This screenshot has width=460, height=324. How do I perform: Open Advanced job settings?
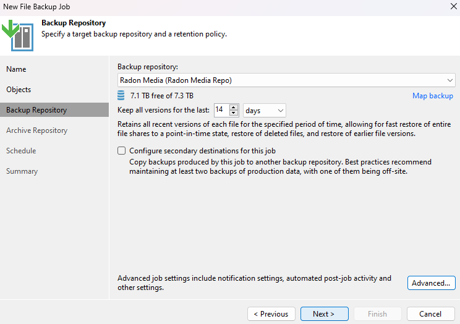(x=432, y=283)
